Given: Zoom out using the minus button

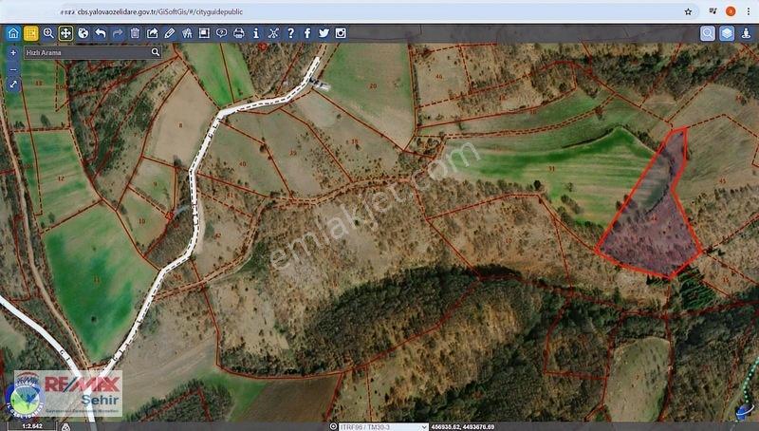Looking at the screenshot, I should pos(13,68).
